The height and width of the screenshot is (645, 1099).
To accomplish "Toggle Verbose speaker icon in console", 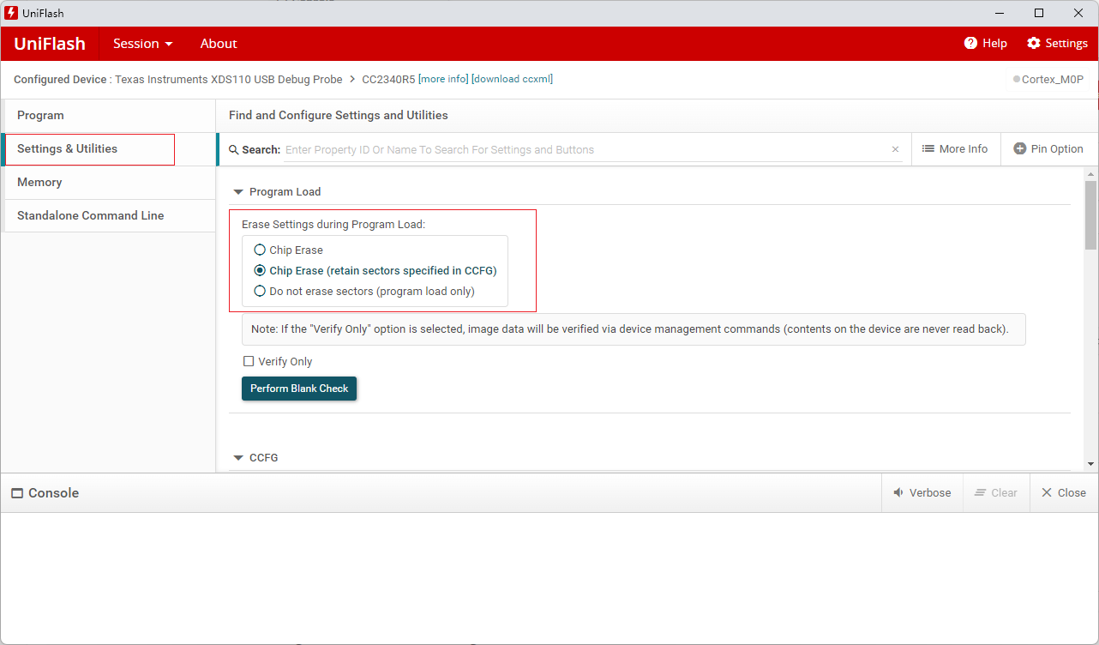I will pyautogui.click(x=898, y=492).
